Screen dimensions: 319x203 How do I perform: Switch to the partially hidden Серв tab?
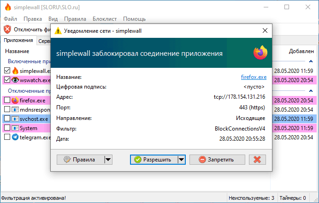44,41
